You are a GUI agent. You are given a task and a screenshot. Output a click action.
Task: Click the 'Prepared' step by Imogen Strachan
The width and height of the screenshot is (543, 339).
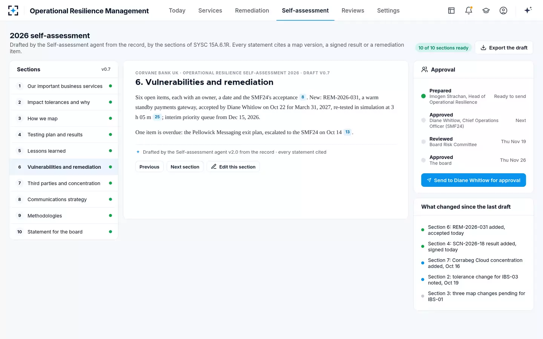click(474, 96)
